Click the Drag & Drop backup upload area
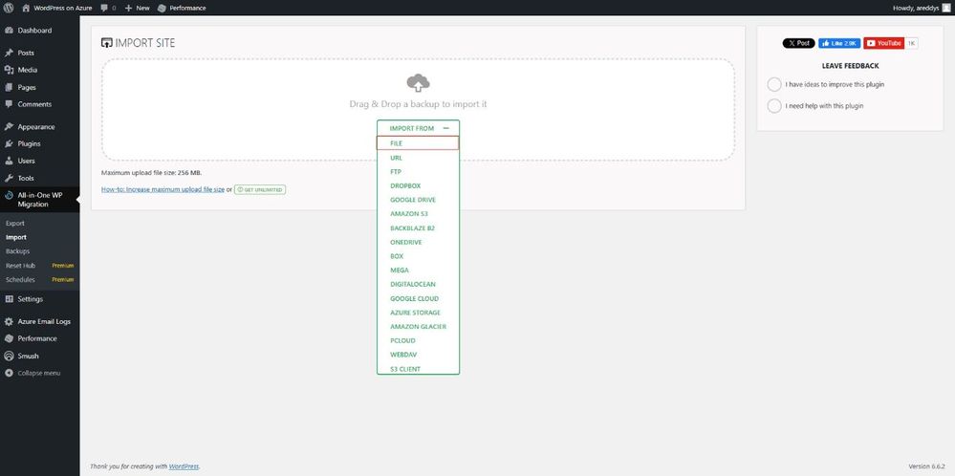Image resolution: width=955 pixels, height=476 pixels. 418,110
